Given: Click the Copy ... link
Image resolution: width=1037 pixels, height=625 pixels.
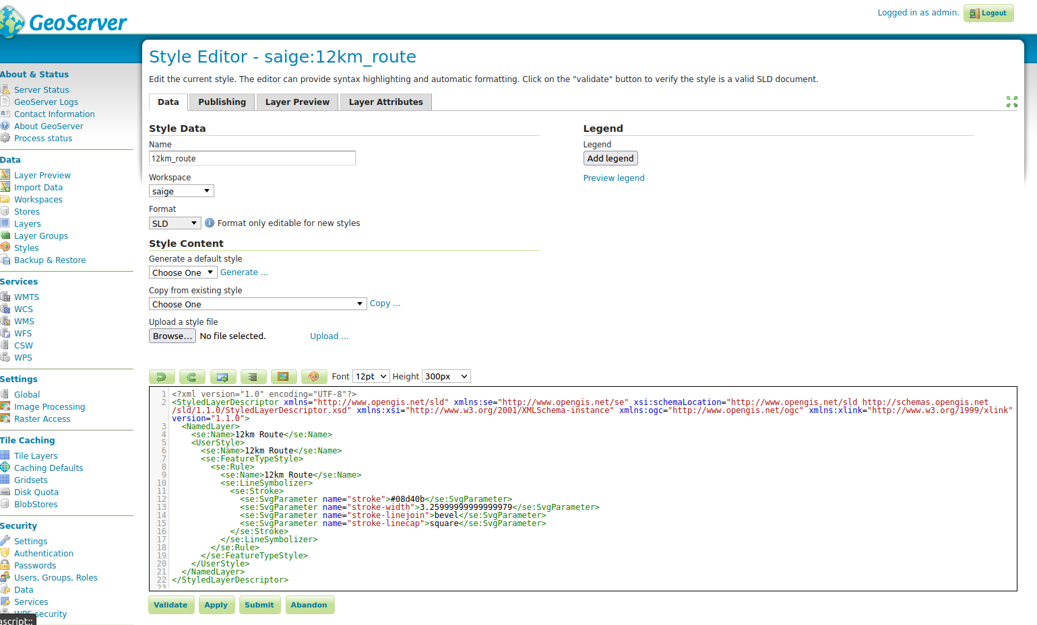Looking at the screenshot, I should (x=385, y=303).
